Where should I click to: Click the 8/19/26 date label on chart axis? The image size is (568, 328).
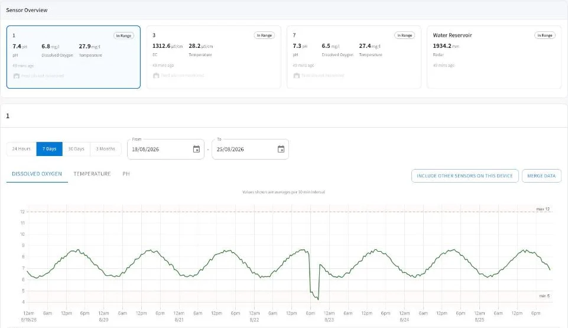28,320
